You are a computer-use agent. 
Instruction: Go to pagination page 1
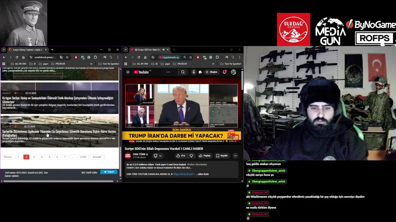coord(19,157)
